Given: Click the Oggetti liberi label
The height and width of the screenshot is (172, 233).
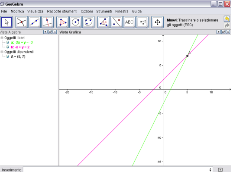Looking at the screenshot, I should click(14, 38).
